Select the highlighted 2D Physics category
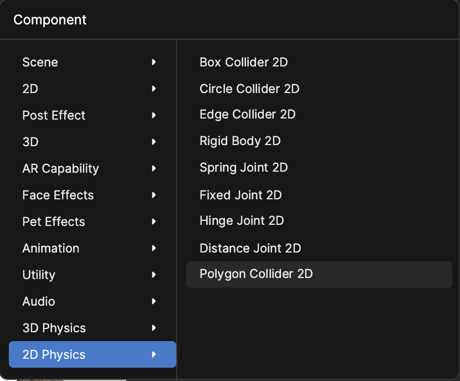 (93, 354)
